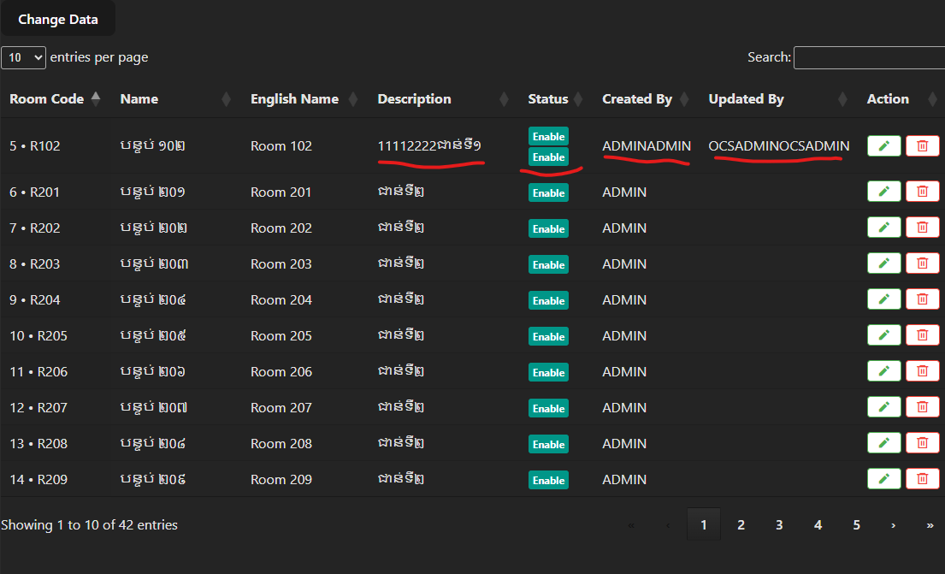Click trash icon for Room 205 row
The height and width of the screenshot is (574, 945).
click(922, 335)
